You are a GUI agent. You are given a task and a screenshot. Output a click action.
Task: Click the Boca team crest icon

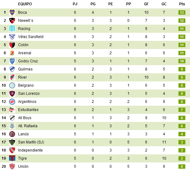(12, 12)
